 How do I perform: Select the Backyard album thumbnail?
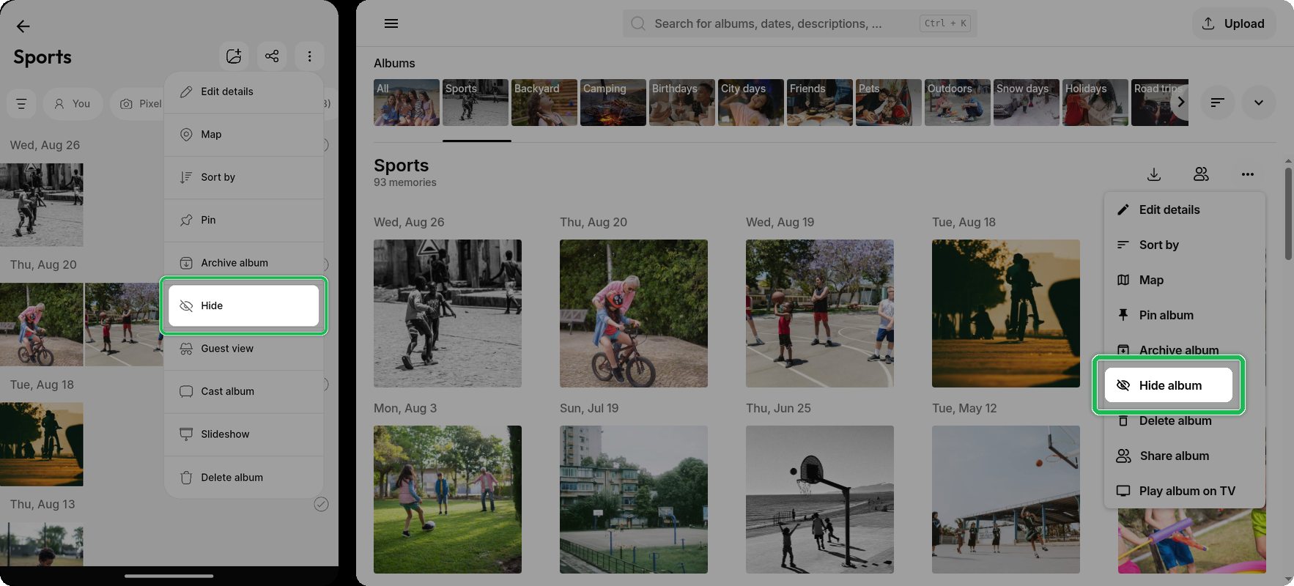tap(544, 103)
